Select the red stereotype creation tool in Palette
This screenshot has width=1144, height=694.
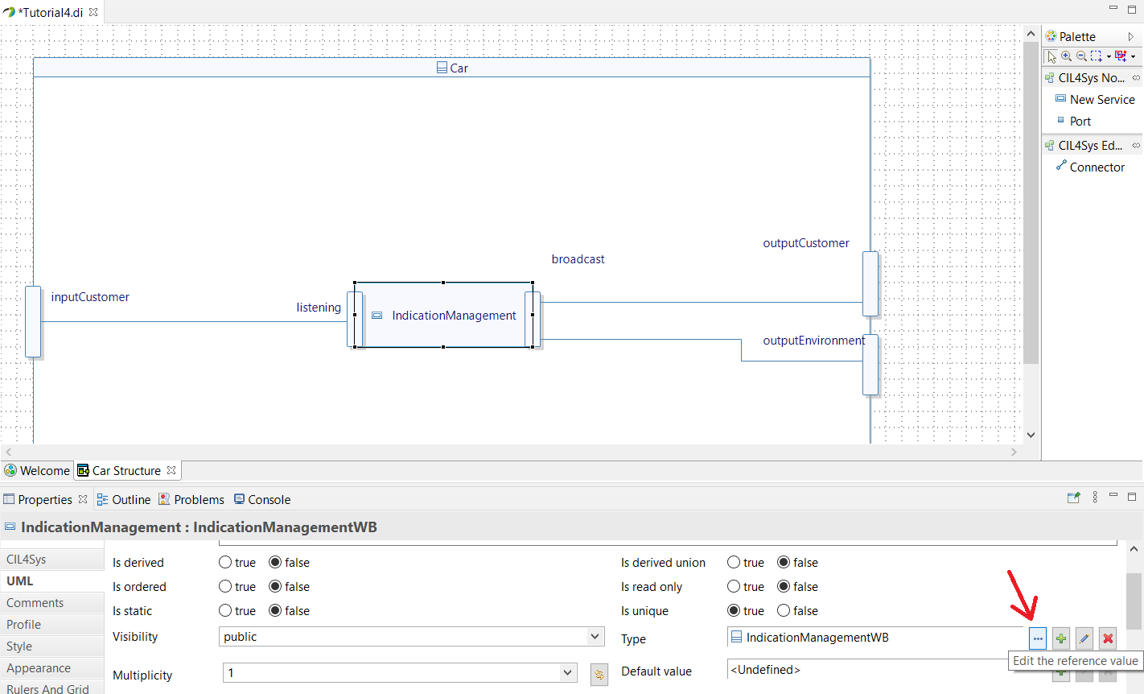(1120, 56)
